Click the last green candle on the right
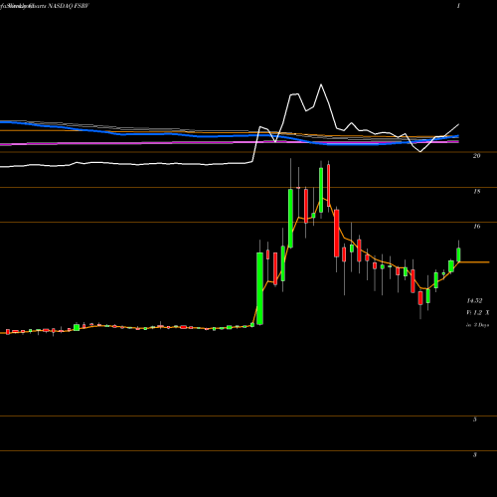The height and width of the screenshot is (497, 497). tap(459, 254)
